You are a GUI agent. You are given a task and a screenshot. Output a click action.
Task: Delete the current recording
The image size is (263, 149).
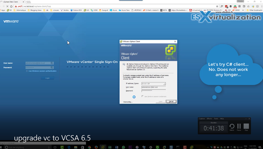pyautogui.click(x=232, y=127)
